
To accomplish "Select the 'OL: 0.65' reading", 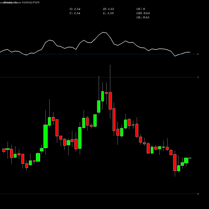I will pos(143,18).
